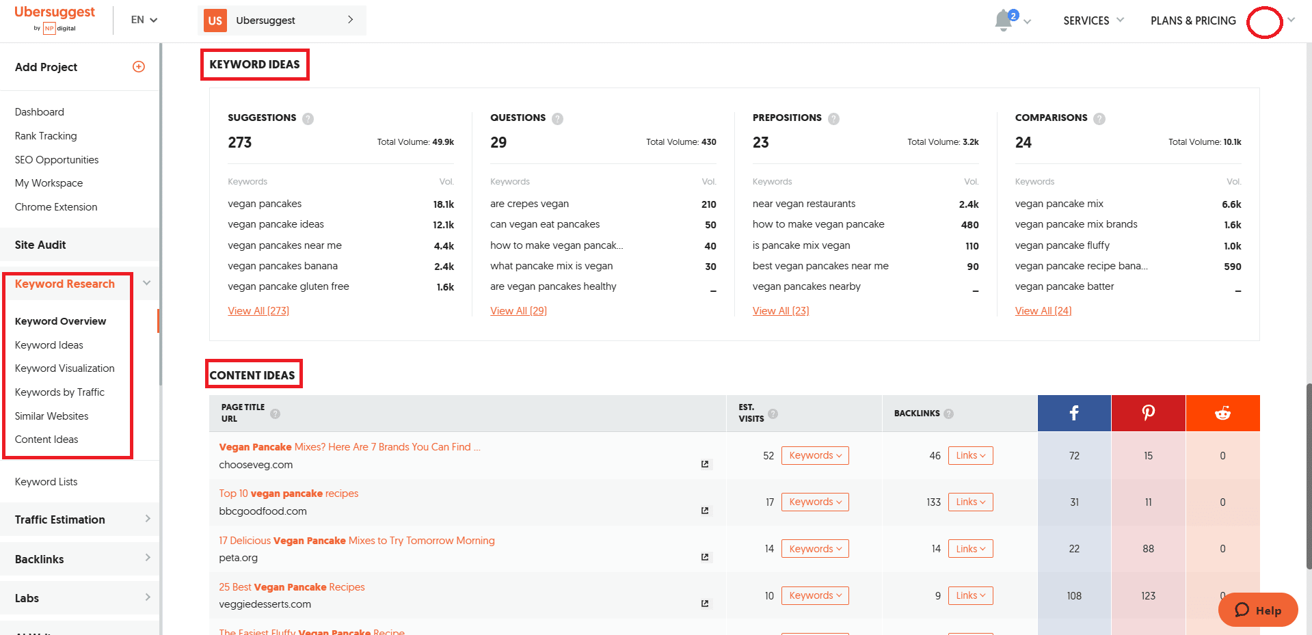Open the EN language dropdown

pyautogui.click(x=144, y=20)
